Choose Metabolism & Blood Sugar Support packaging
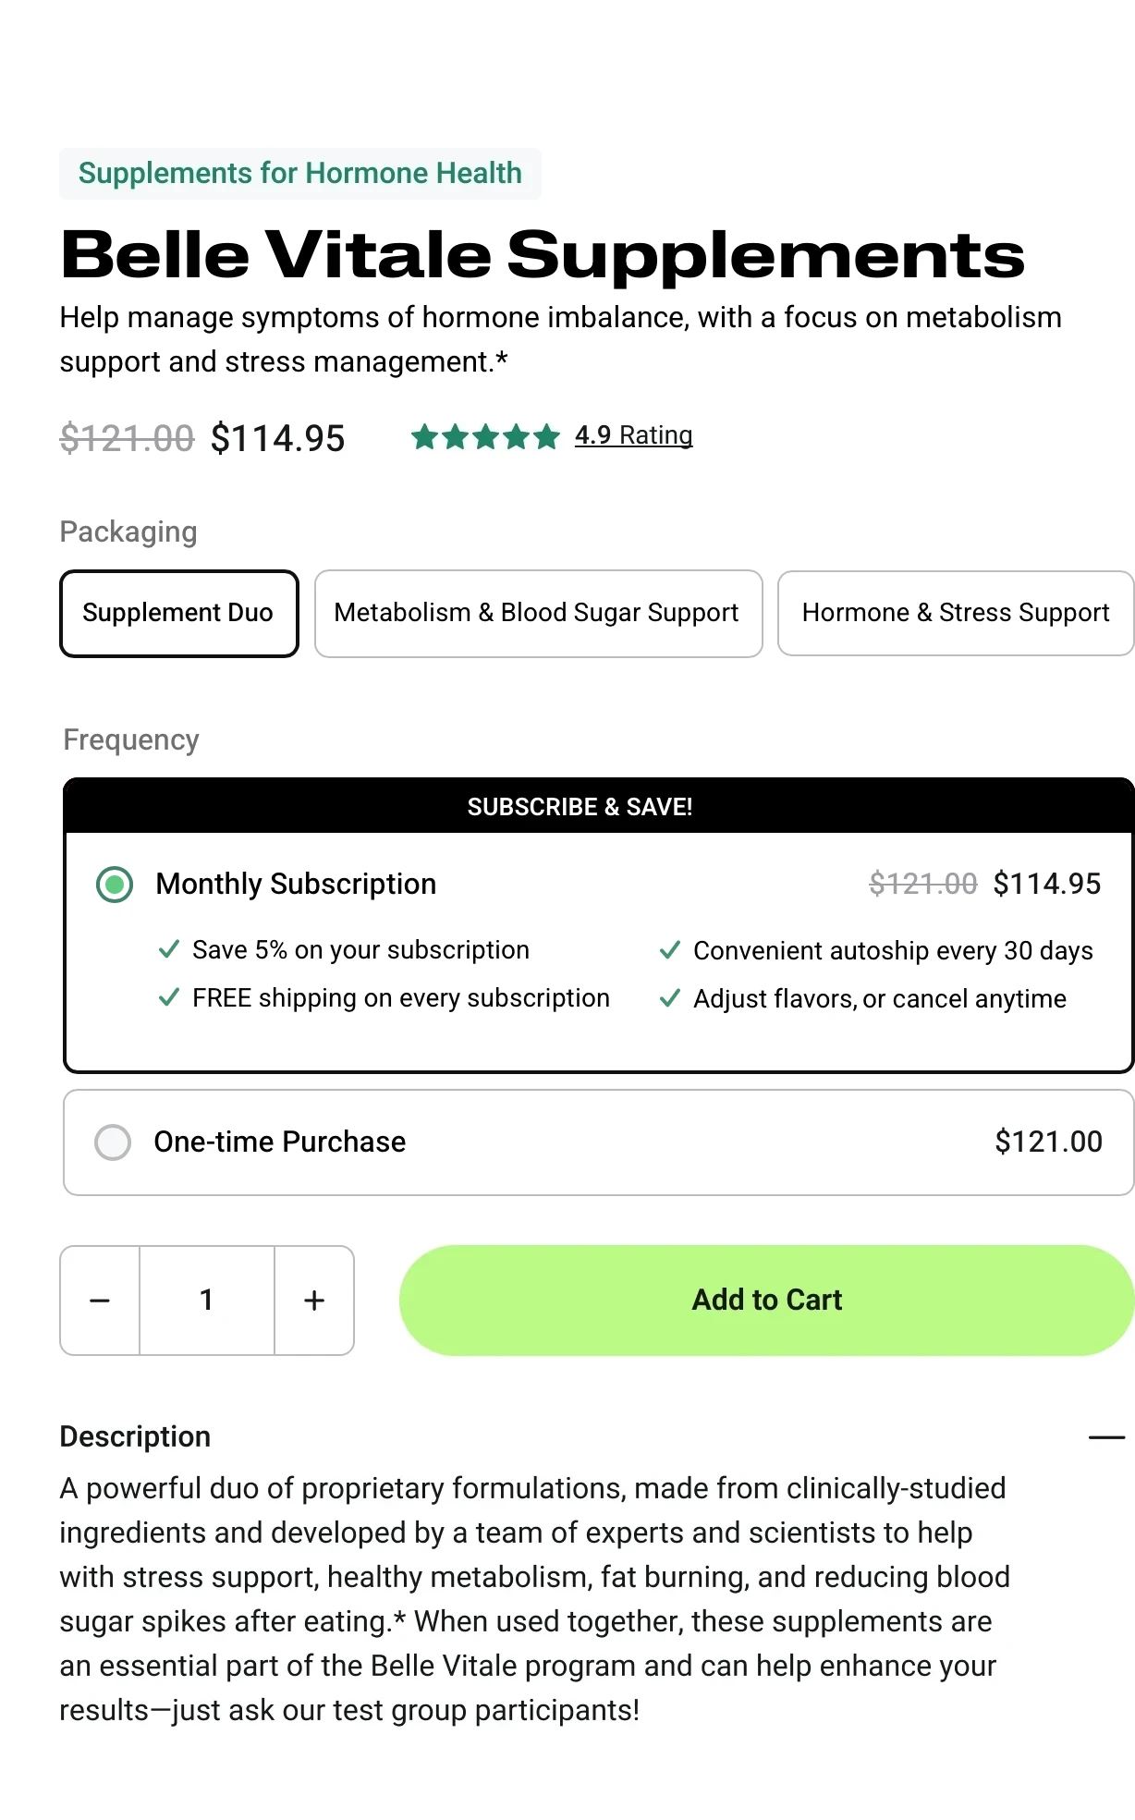The image size is (1135, 1820). pos(538,613)
